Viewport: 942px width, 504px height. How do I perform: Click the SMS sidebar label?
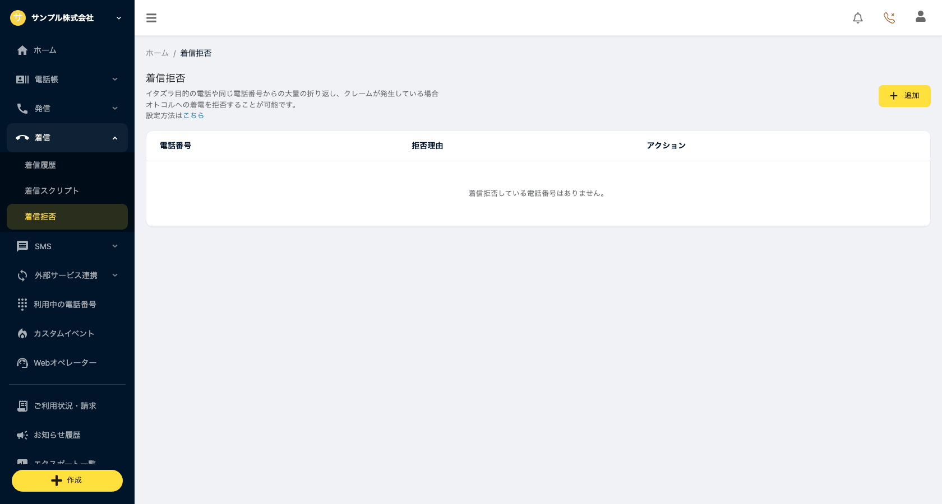tap(43, 246)
